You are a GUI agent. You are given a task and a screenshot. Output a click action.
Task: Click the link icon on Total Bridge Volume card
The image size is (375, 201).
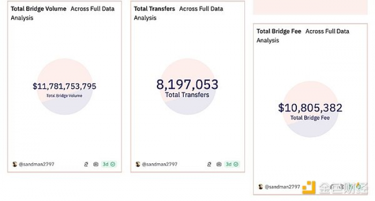coord(86,165)
